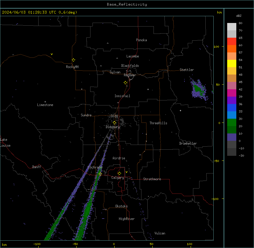Click the Banff label

pos(37,167)
